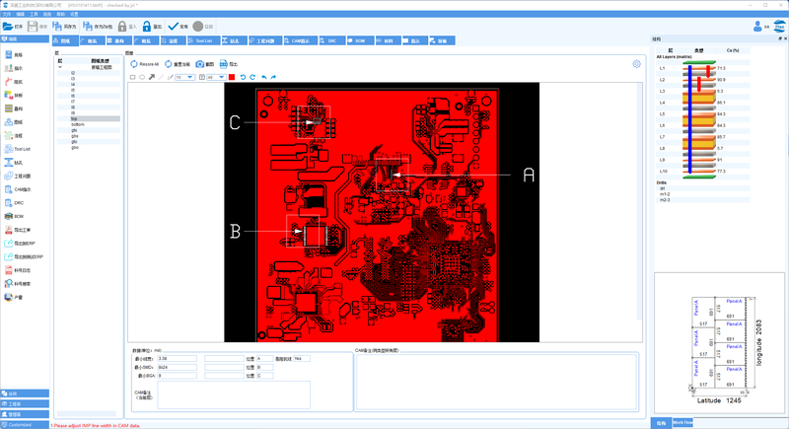Undo the last annotation with the back arrow
The width and height of the screenshot is (789, 429).
pyautogui.click(x=263, y=77)
